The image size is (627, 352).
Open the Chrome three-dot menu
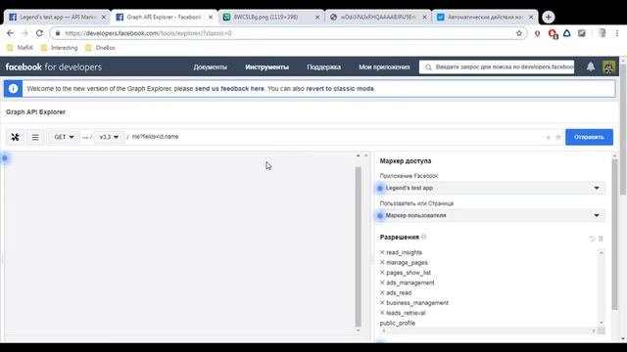(617, 33)
